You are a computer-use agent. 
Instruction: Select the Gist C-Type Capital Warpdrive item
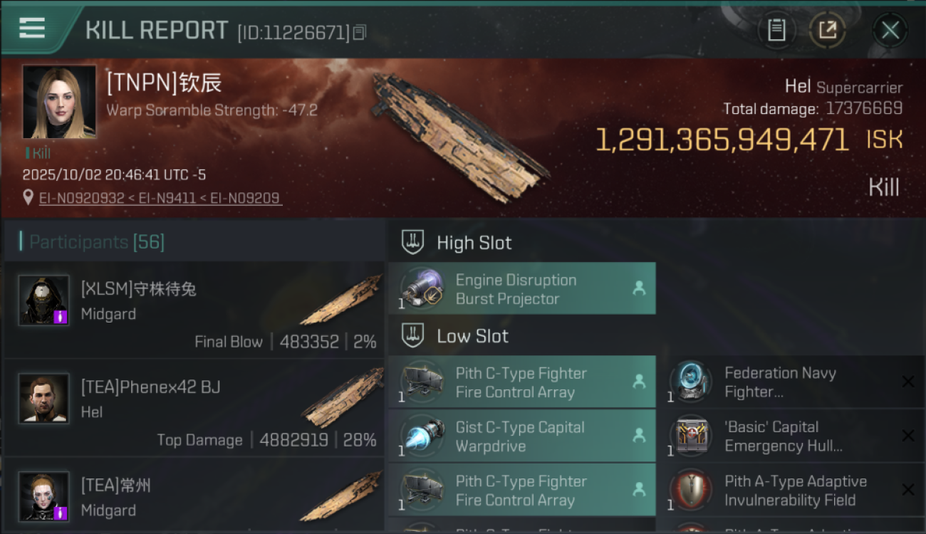(521, 436)
